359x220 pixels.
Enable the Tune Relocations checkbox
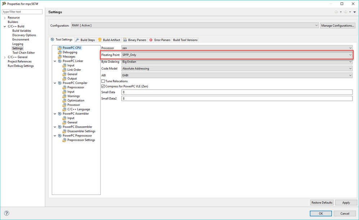tap(103, 81)
